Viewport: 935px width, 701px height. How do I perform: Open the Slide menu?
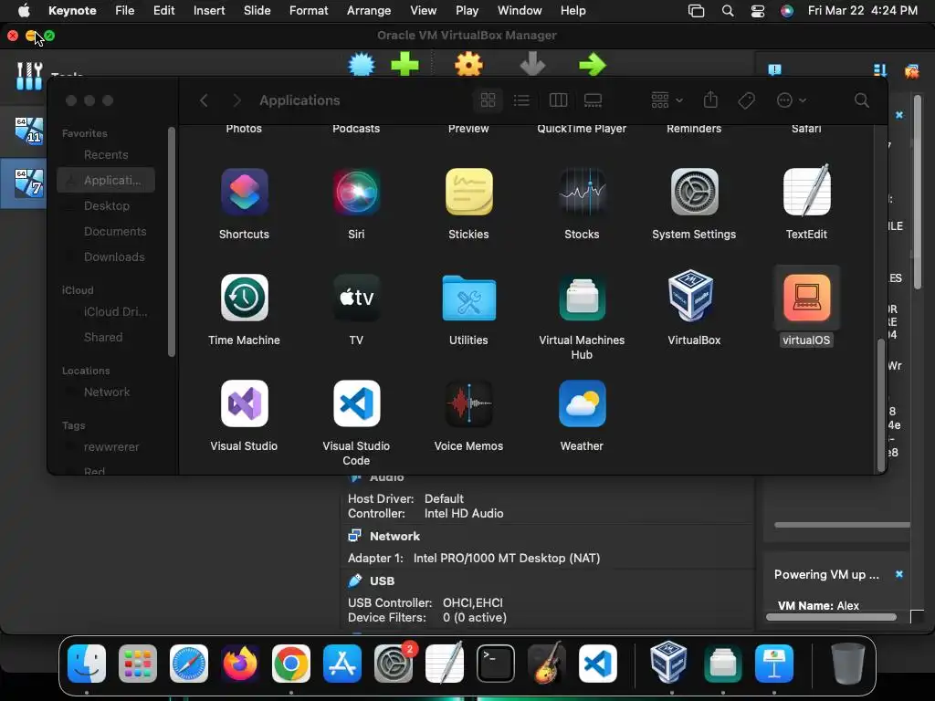(x=257, y=11)
